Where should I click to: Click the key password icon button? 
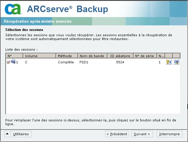tap(169, 62)
